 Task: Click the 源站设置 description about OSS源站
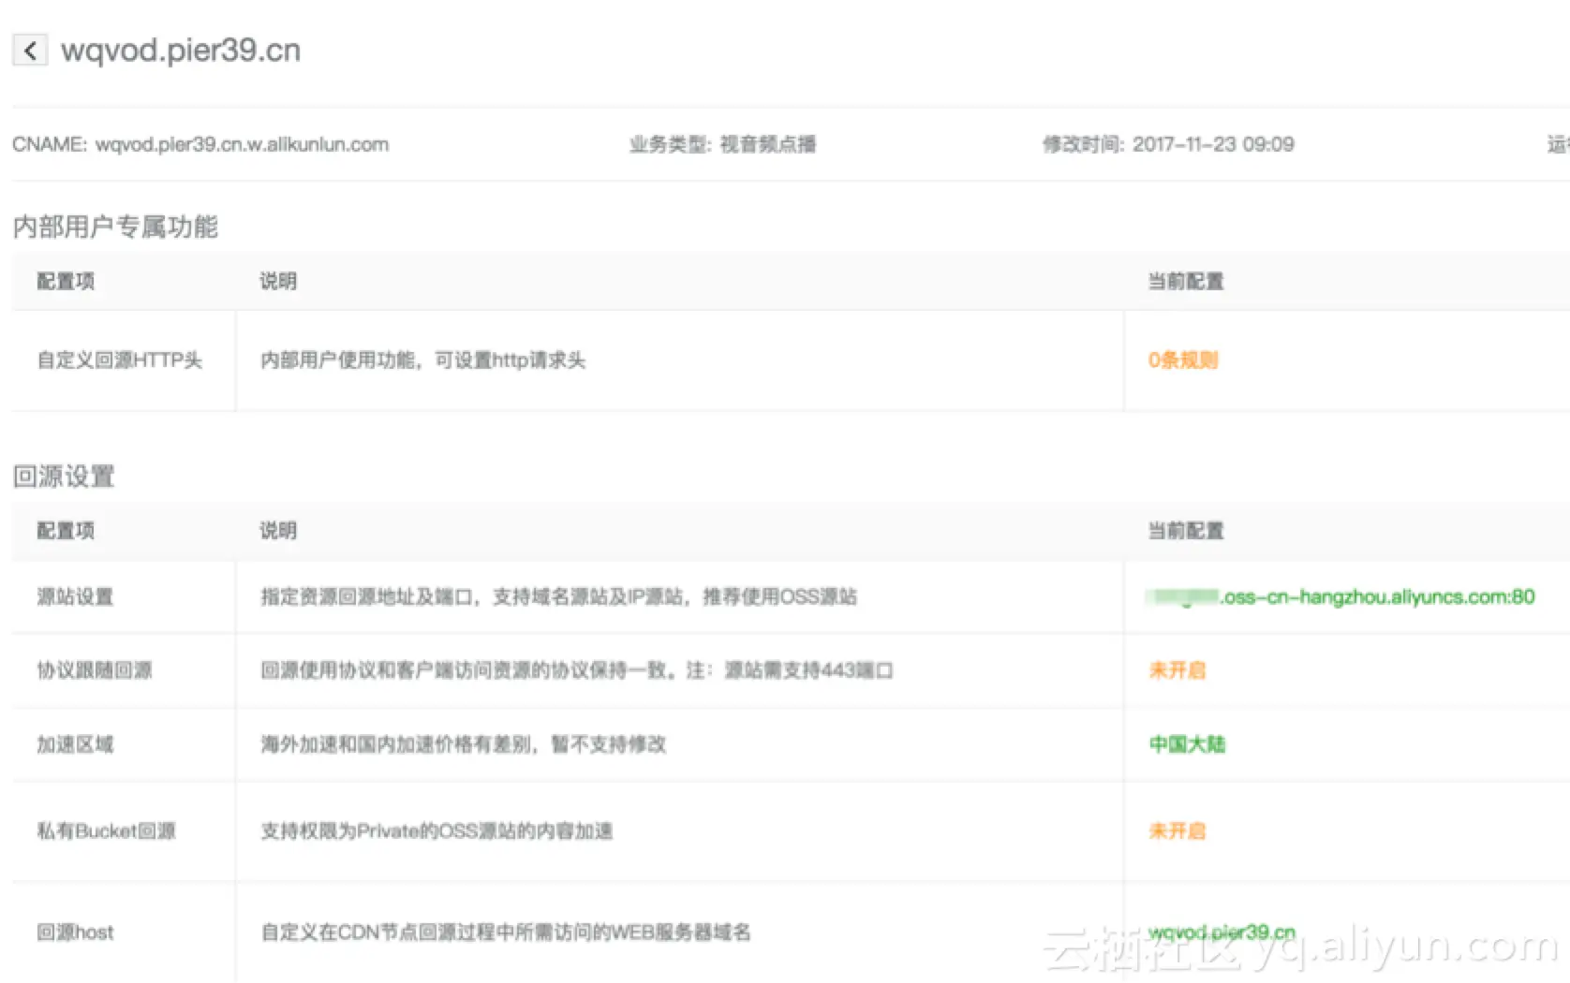(x=559, y=597)
